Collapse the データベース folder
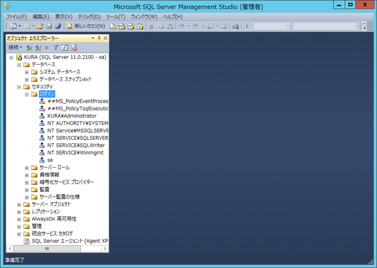Viewport: 377px width, 268px height. pos(19,65)
